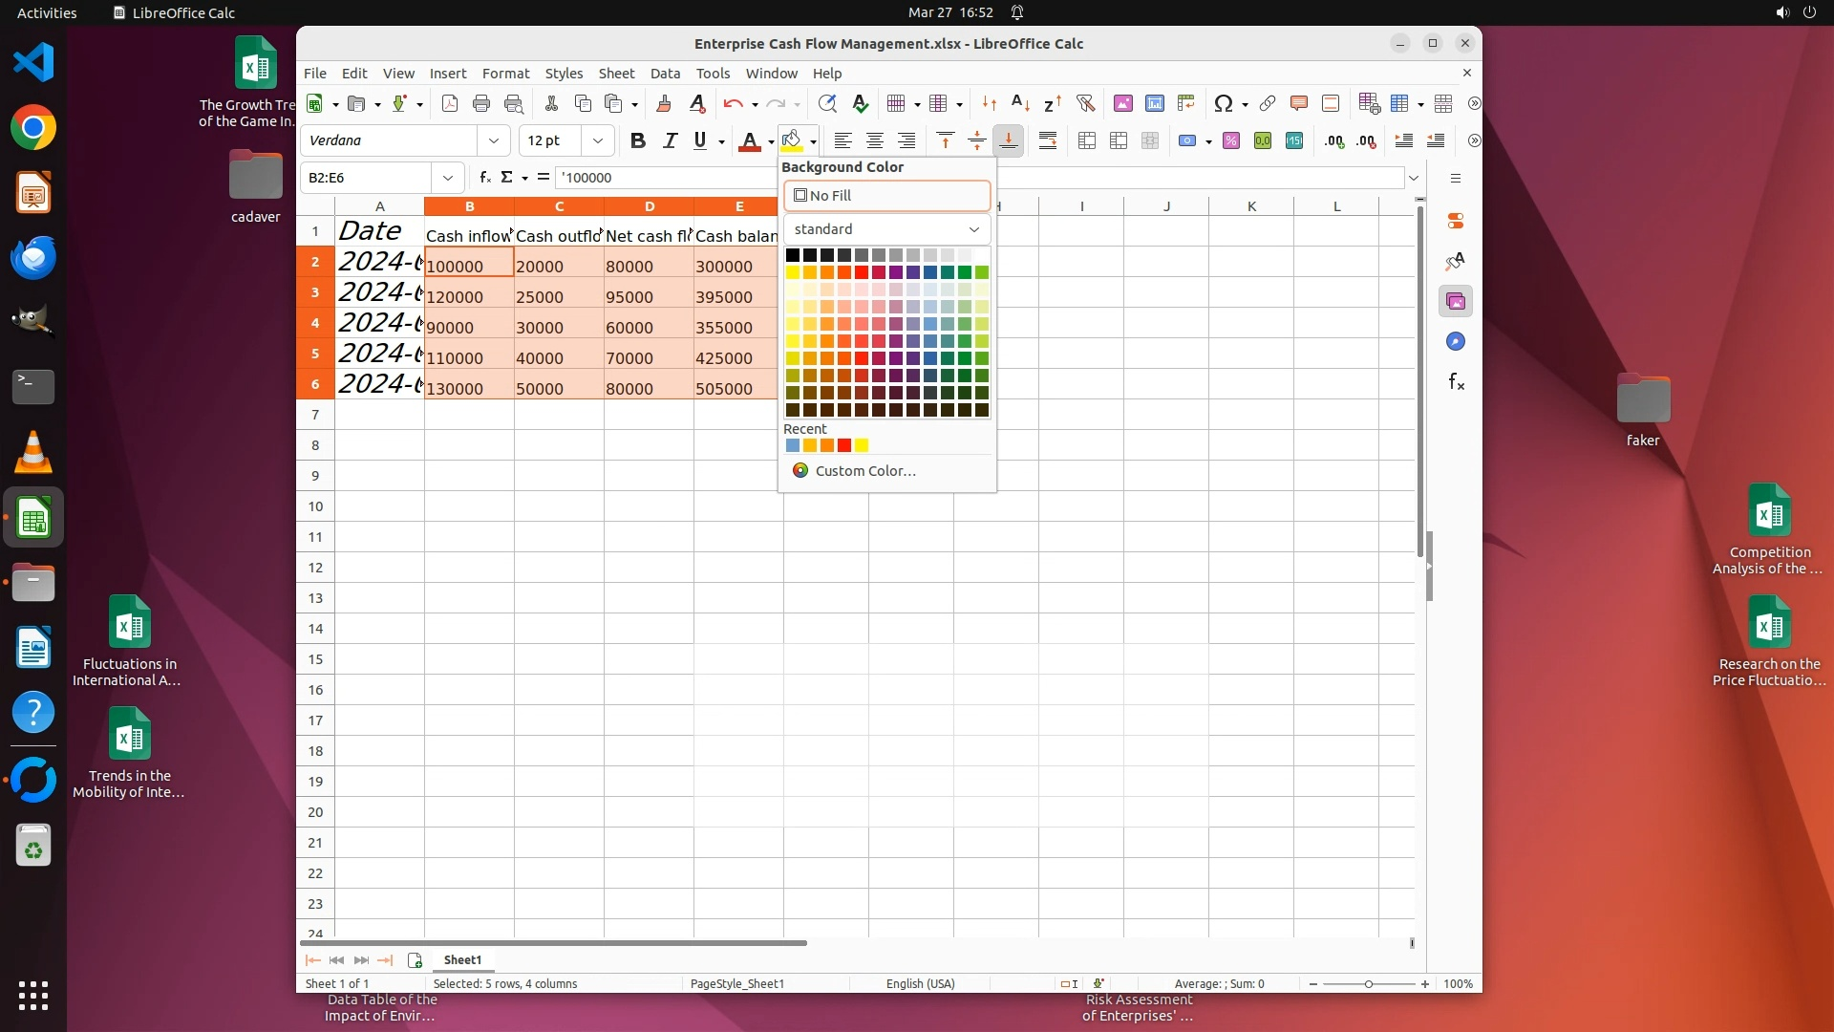Toggle bold formatting

pyautogui.click(x=638, y=140)
